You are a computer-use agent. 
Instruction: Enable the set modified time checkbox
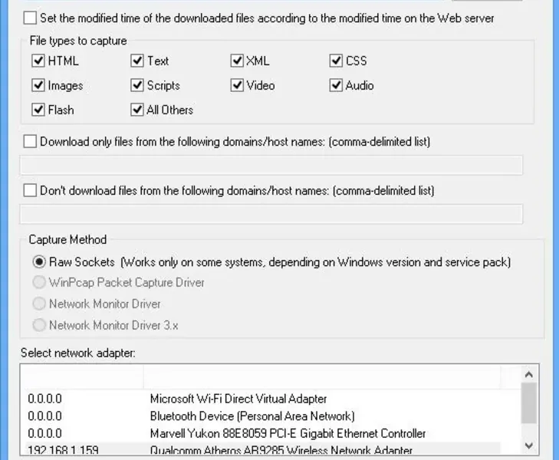30,18
